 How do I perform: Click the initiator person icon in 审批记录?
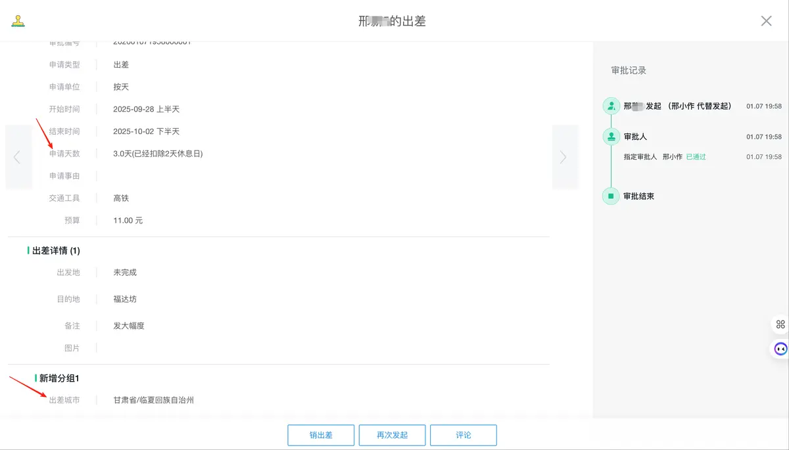coord(611,106)
